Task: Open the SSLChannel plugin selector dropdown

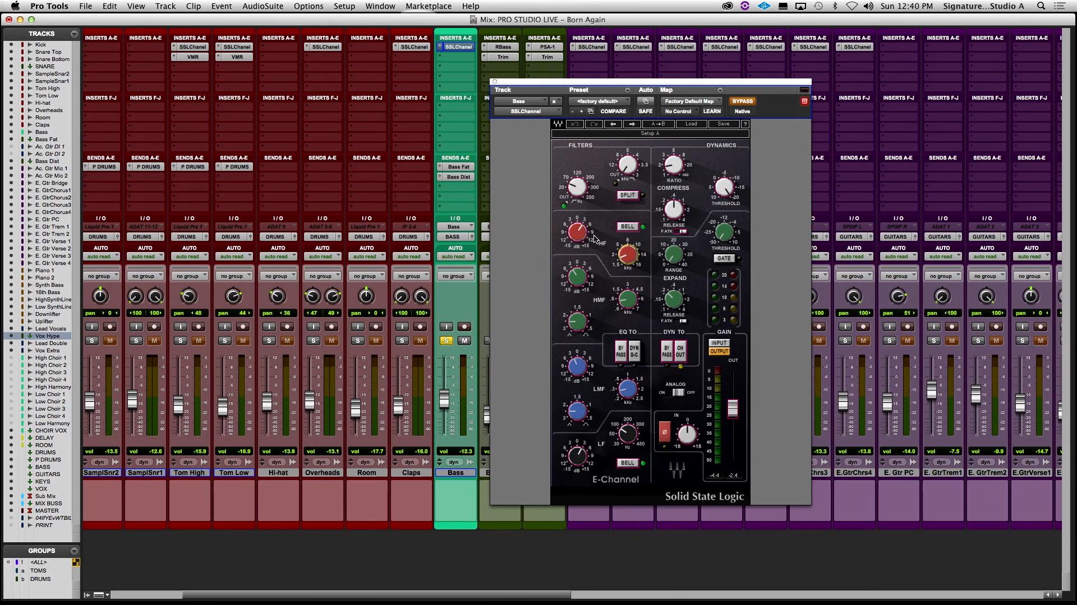Action: coord(527,111)
